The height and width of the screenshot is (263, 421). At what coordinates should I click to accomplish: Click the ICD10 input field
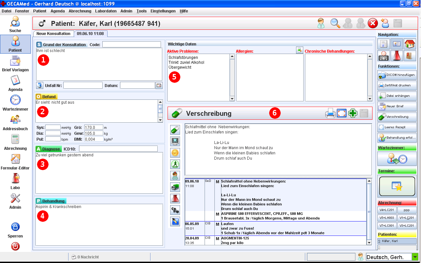tap(118, 149)
